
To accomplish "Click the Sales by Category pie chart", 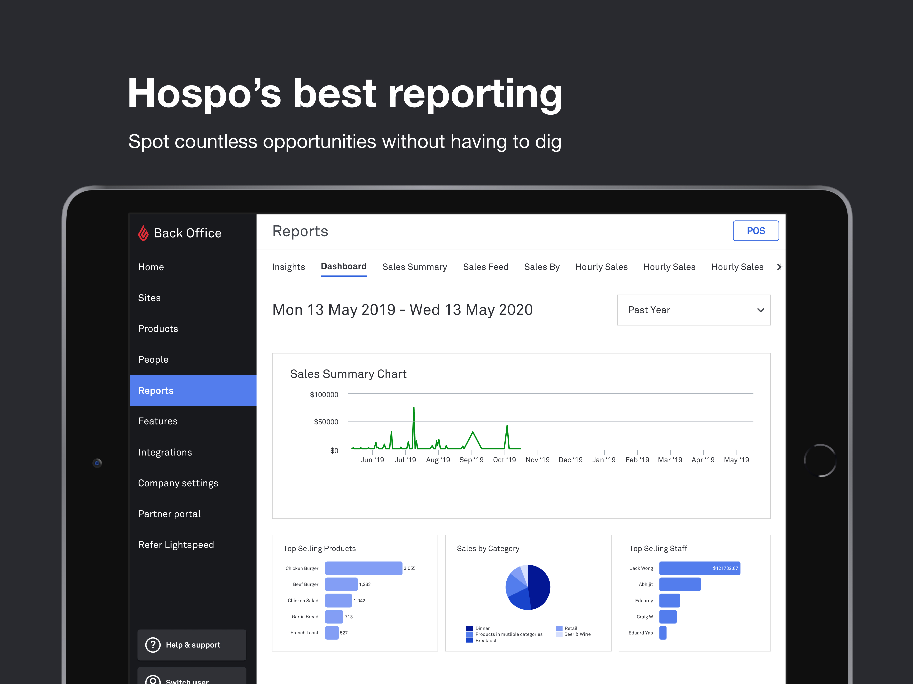I will point(526,588).
